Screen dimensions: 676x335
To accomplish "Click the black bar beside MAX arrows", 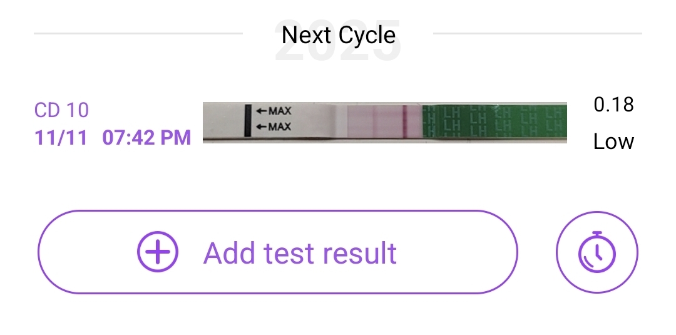I will click(248, 120).
